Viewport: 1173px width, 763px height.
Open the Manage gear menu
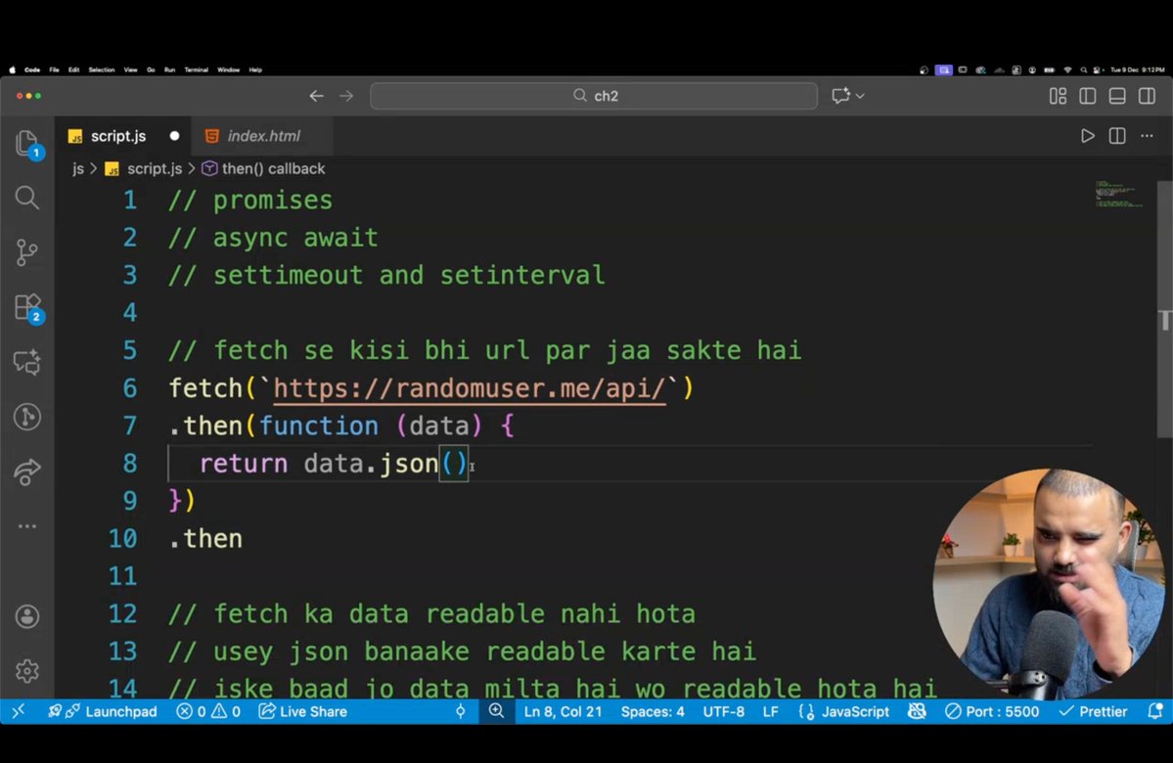(x=27, y=671)
